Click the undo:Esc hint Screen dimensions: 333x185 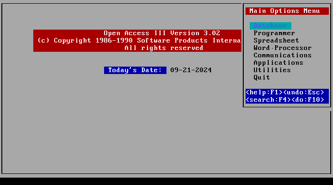[x=304, y=92]
